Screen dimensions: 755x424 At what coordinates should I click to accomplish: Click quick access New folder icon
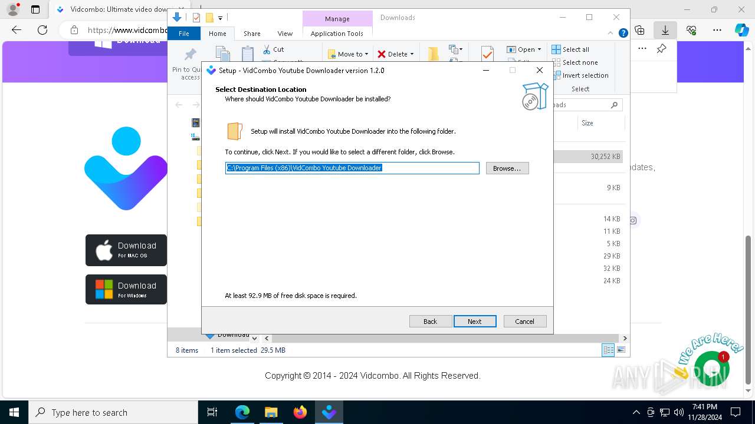[x=209, y=18]
